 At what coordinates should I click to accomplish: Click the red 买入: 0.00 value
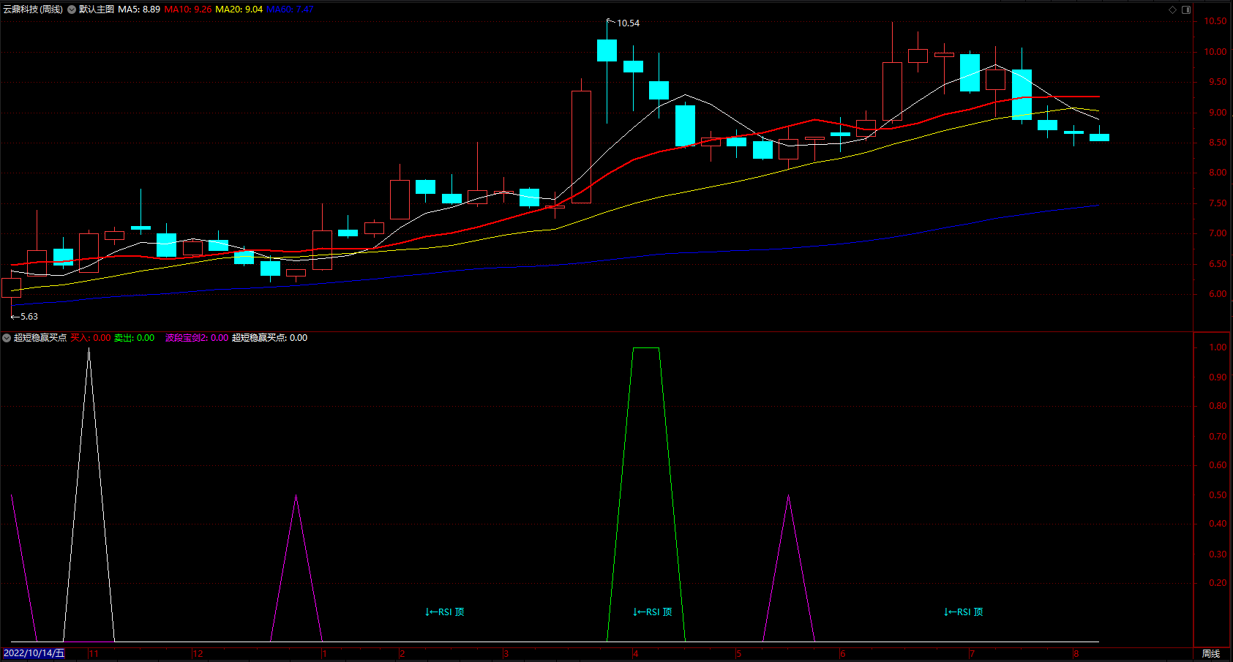click(91, 338)
